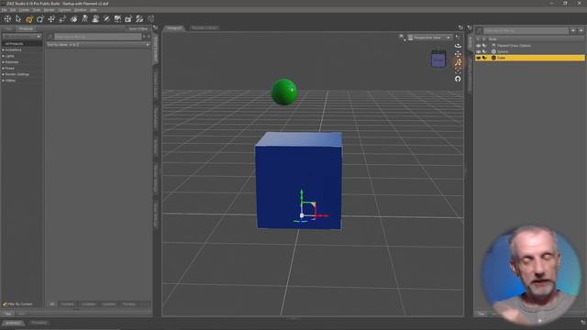Open the Create menu

coord(24,10)
